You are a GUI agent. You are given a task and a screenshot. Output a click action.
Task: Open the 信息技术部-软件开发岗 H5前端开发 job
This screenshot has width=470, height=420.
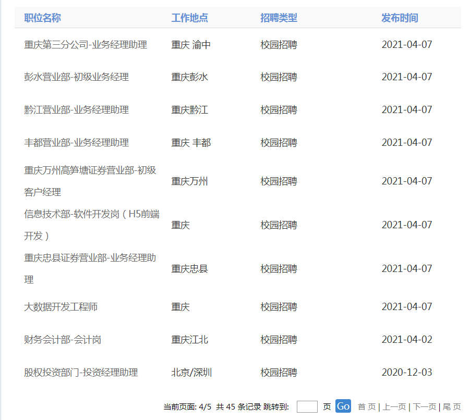[91, 214]
